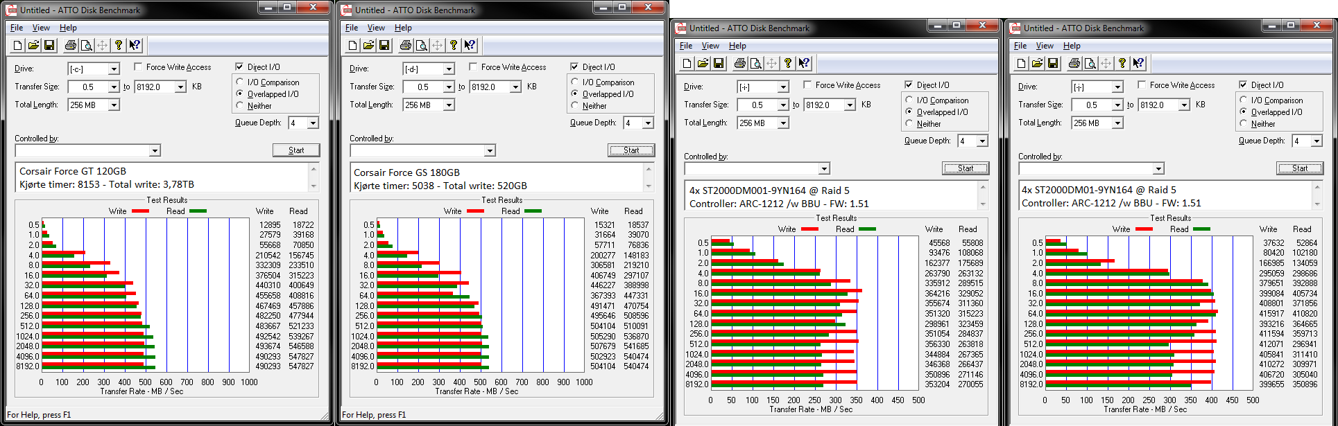Click Print icon in the drive [-d-] window
This screenshot has width=1338, height=426.
[x=405, y=46]
